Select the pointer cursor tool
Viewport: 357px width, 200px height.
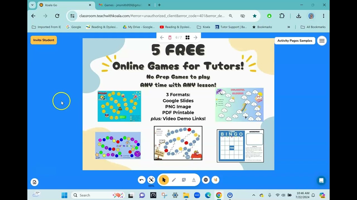(x=164, y=180)
